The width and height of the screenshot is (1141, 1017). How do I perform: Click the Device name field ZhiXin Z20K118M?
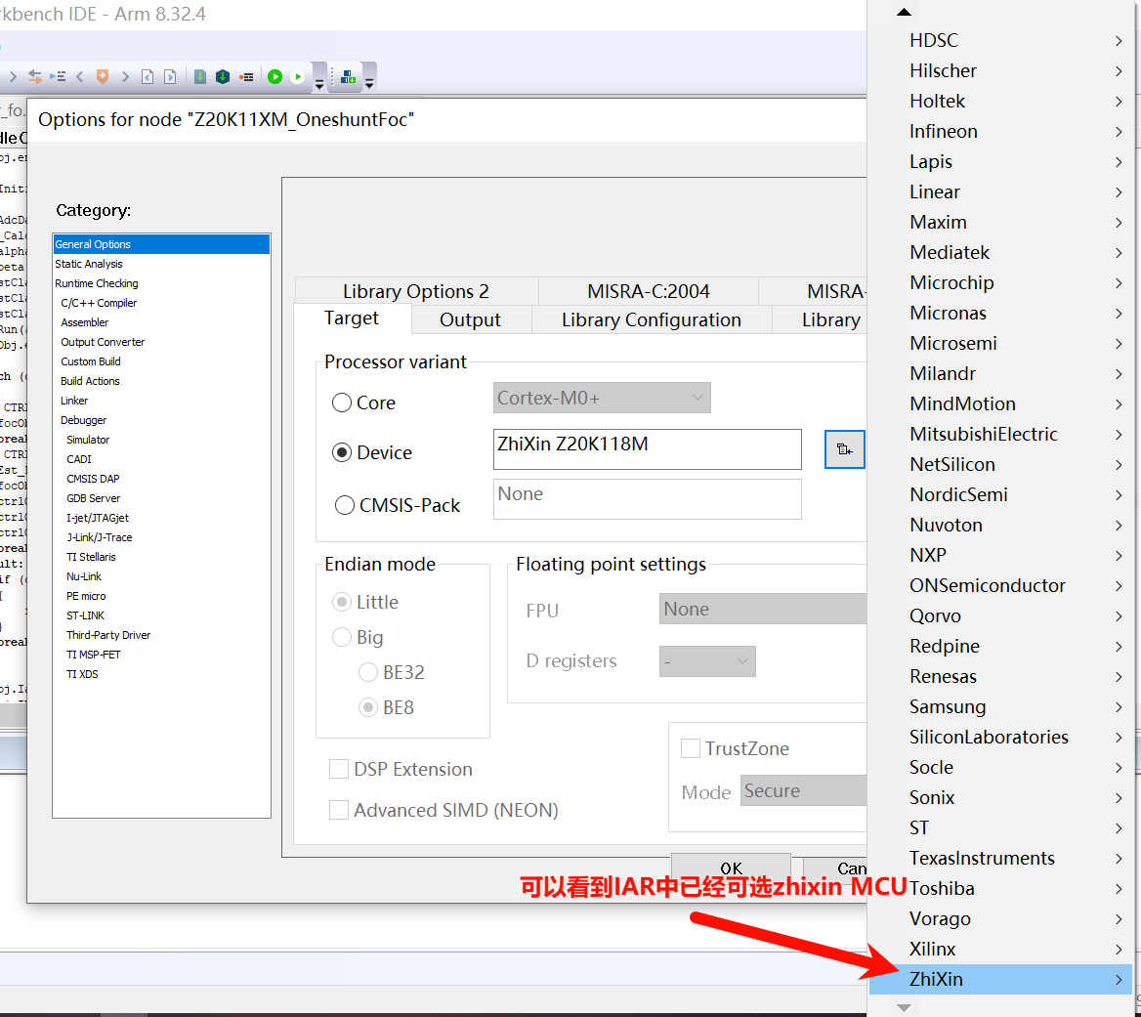tap(647, 448)
